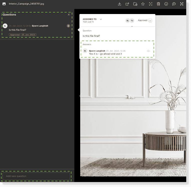Uncheck the Approved checkbox
The width and height of the screenshot is (191, 187).
[150, 21]
